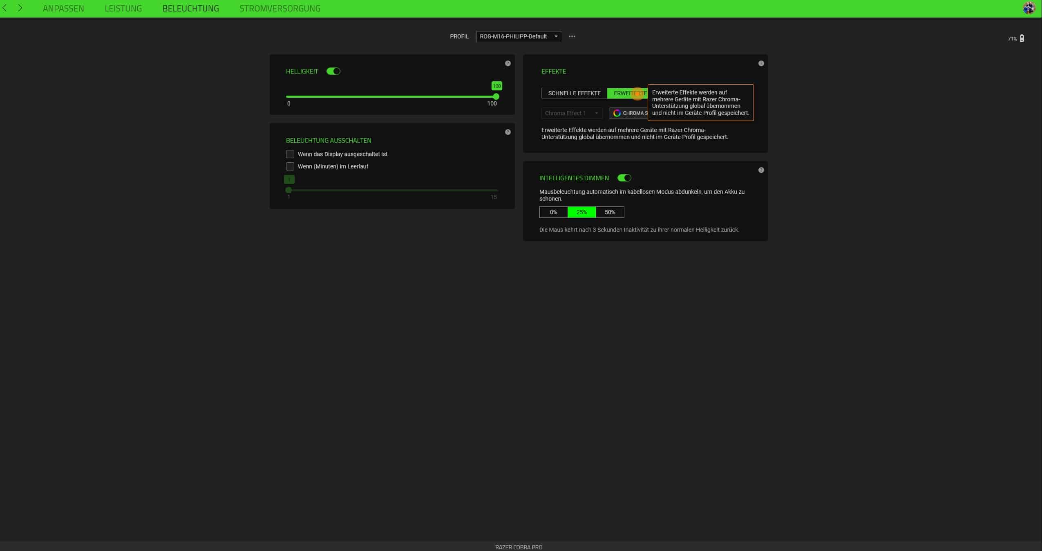The height and width of the screenshot is (551, 1042).
Task: Set dimming level to 50%
Action: [610, 212]
